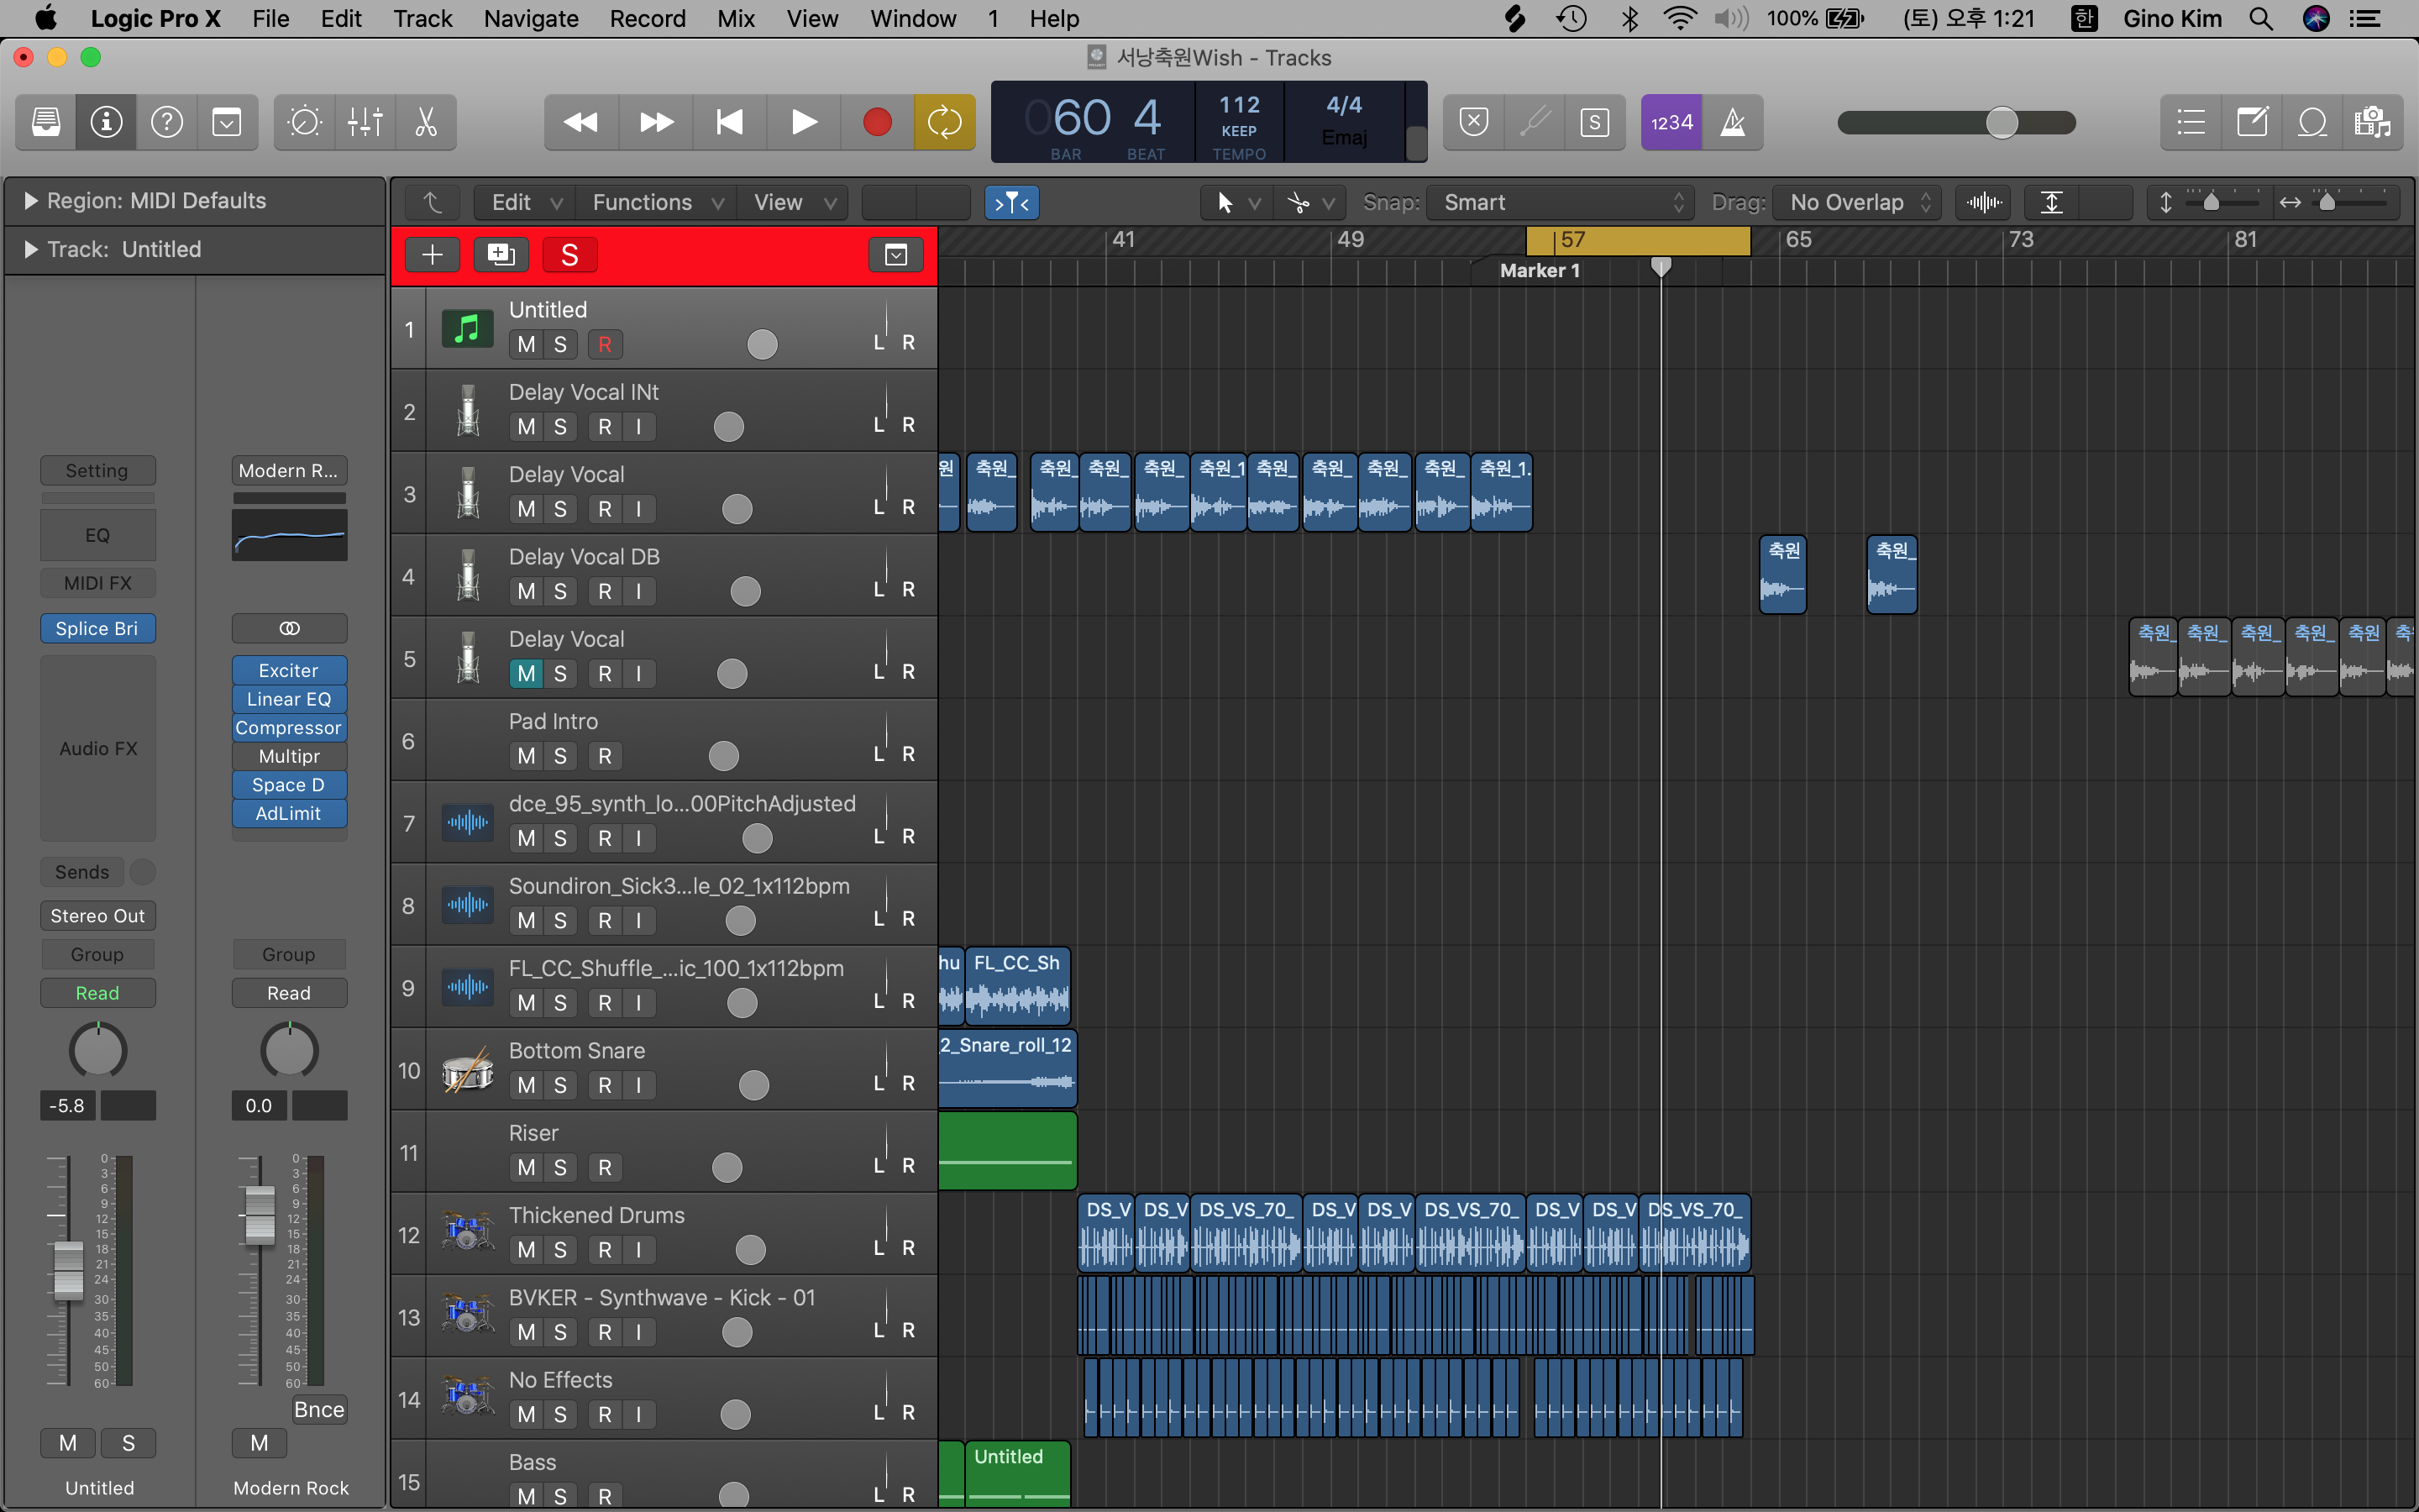This screenshot has height=1512, width=2419.
Task: Expand the Region: MIDI Defaults disclosure triangle
Action: coord(29,200)
